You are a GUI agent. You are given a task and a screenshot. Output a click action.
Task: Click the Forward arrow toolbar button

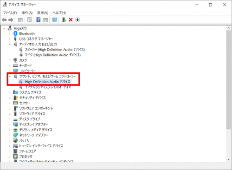tap(11, 20)
